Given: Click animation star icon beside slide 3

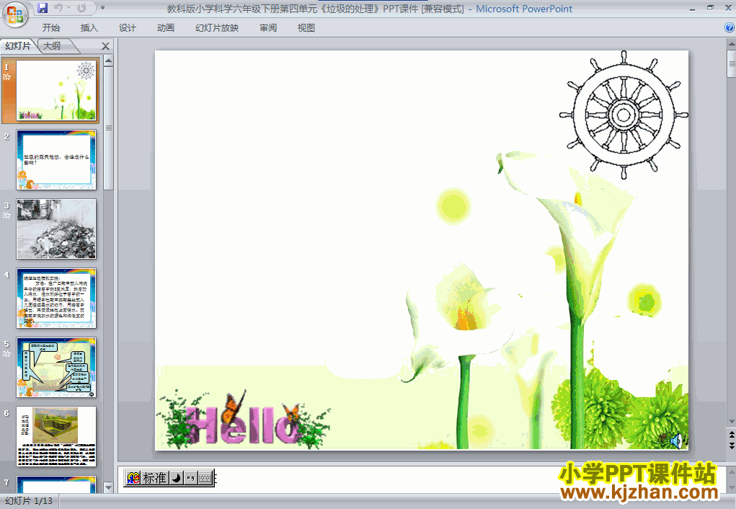Looking at the screenshot, I should [6, 215].
